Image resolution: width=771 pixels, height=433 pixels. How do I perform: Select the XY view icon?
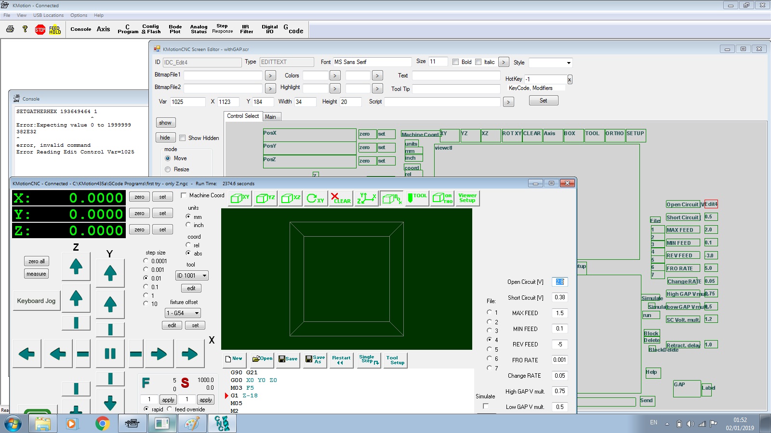coord(240,198)
